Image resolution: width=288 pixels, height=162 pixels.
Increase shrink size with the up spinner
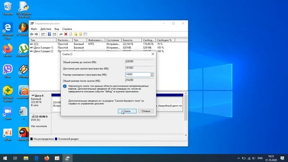(152, 73)
